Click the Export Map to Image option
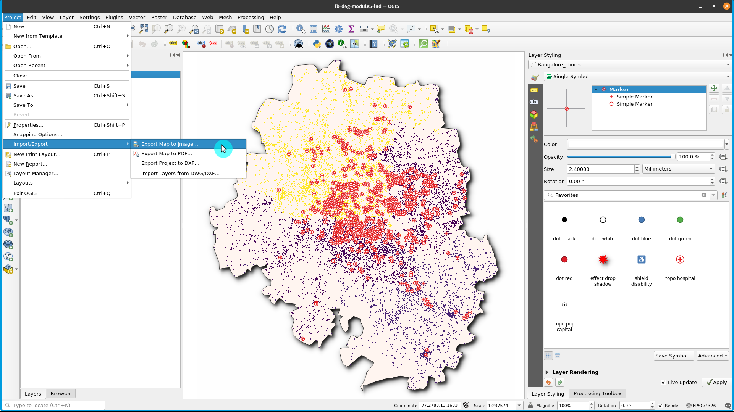The image size is (734, 412). coord(170,144)
